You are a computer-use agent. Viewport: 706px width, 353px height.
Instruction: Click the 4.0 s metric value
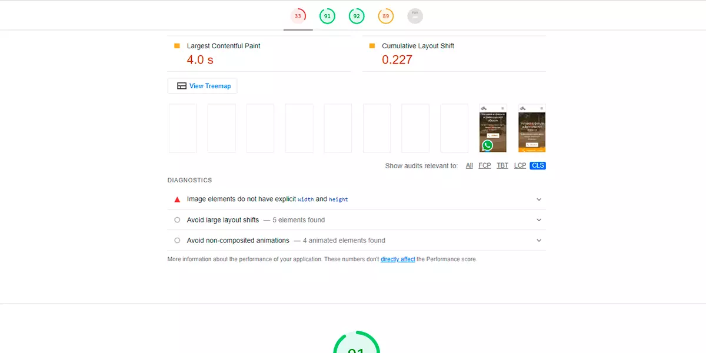(200, 59)
